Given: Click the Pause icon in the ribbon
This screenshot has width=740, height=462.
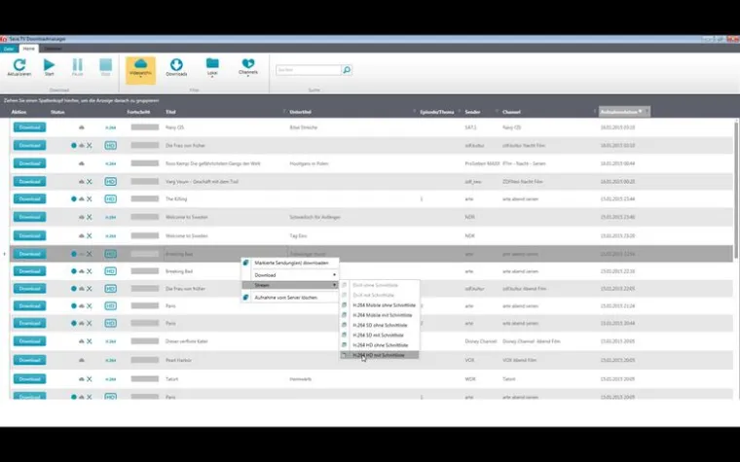Looking at the screenshot, I should (77, 64).
